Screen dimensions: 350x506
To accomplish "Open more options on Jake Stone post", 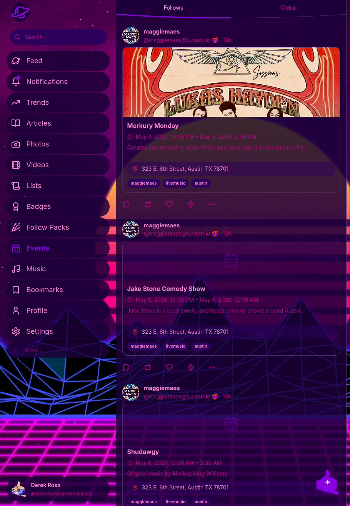I will coord(212,367).
